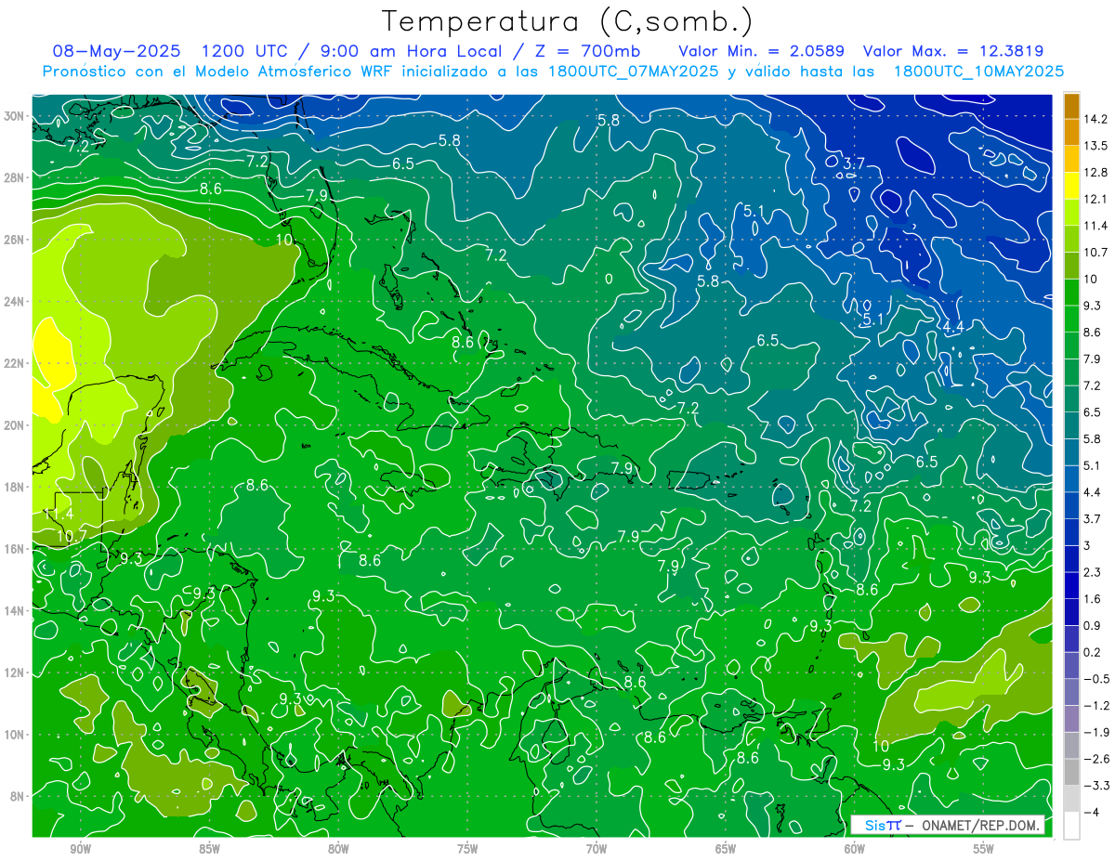Click the '65W' longitude axis label

click(726, 849)
